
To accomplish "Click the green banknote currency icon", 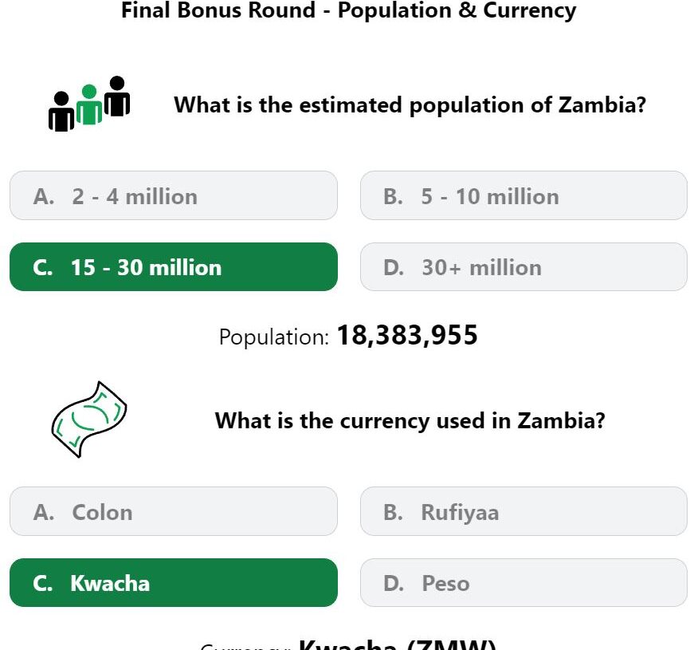I will (x=89, y=420).
